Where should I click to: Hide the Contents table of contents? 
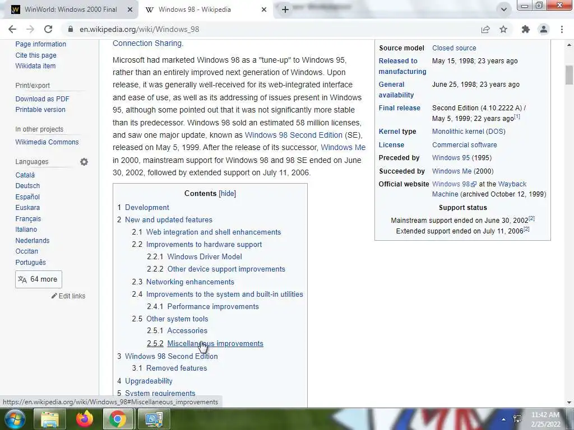tap(228, 193)
